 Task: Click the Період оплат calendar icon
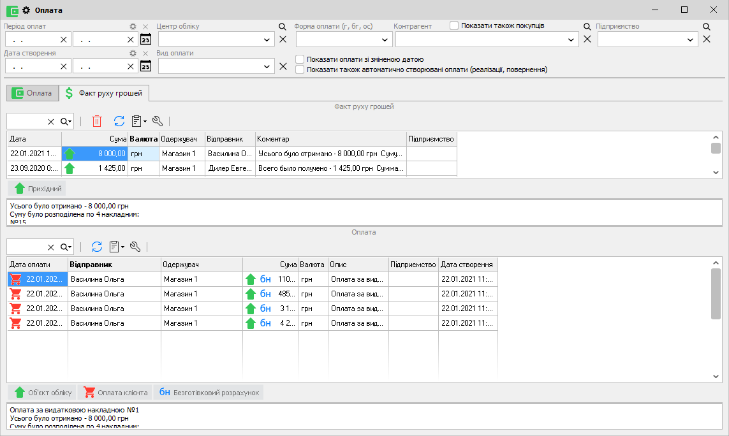click(145, 39)
